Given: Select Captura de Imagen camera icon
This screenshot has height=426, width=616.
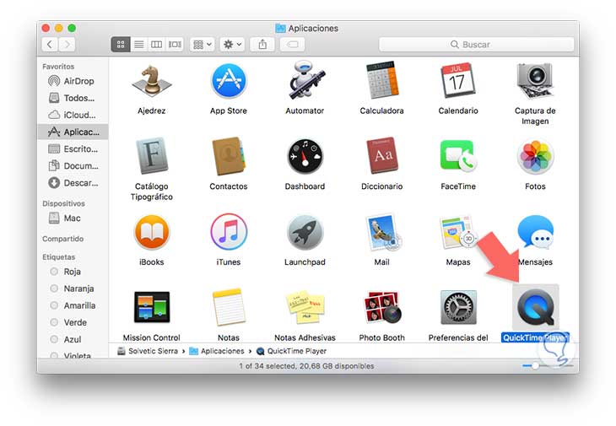Looking at the screenshot, I should coord(535,81).
